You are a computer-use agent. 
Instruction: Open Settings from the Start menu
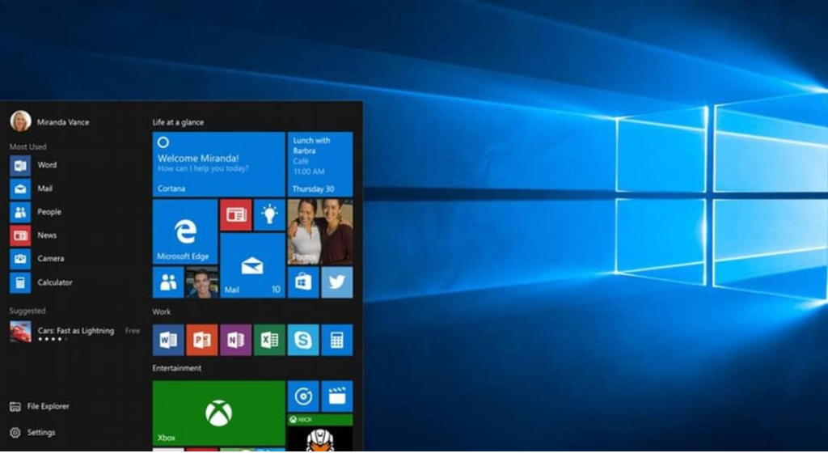click(32, 432)
